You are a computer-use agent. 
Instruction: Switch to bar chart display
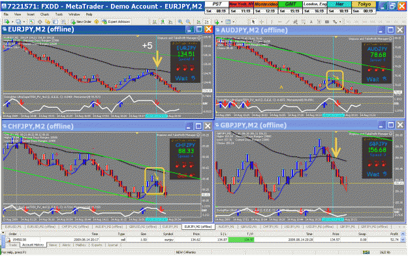[154, 22]
